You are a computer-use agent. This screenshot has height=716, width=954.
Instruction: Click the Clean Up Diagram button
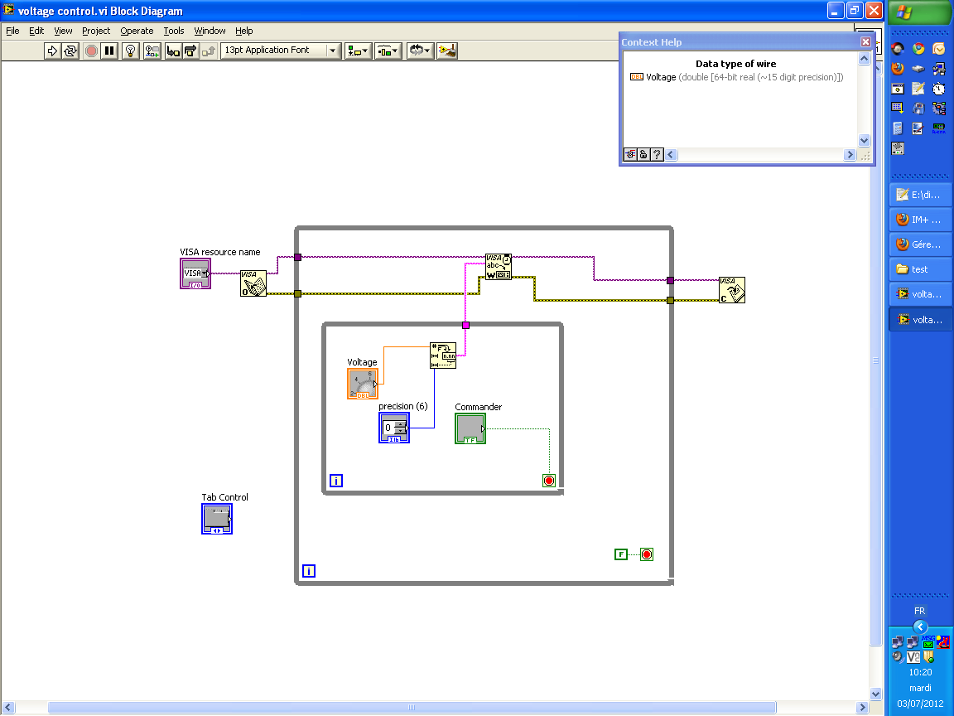pyautogui.click(x=447, y=51)
